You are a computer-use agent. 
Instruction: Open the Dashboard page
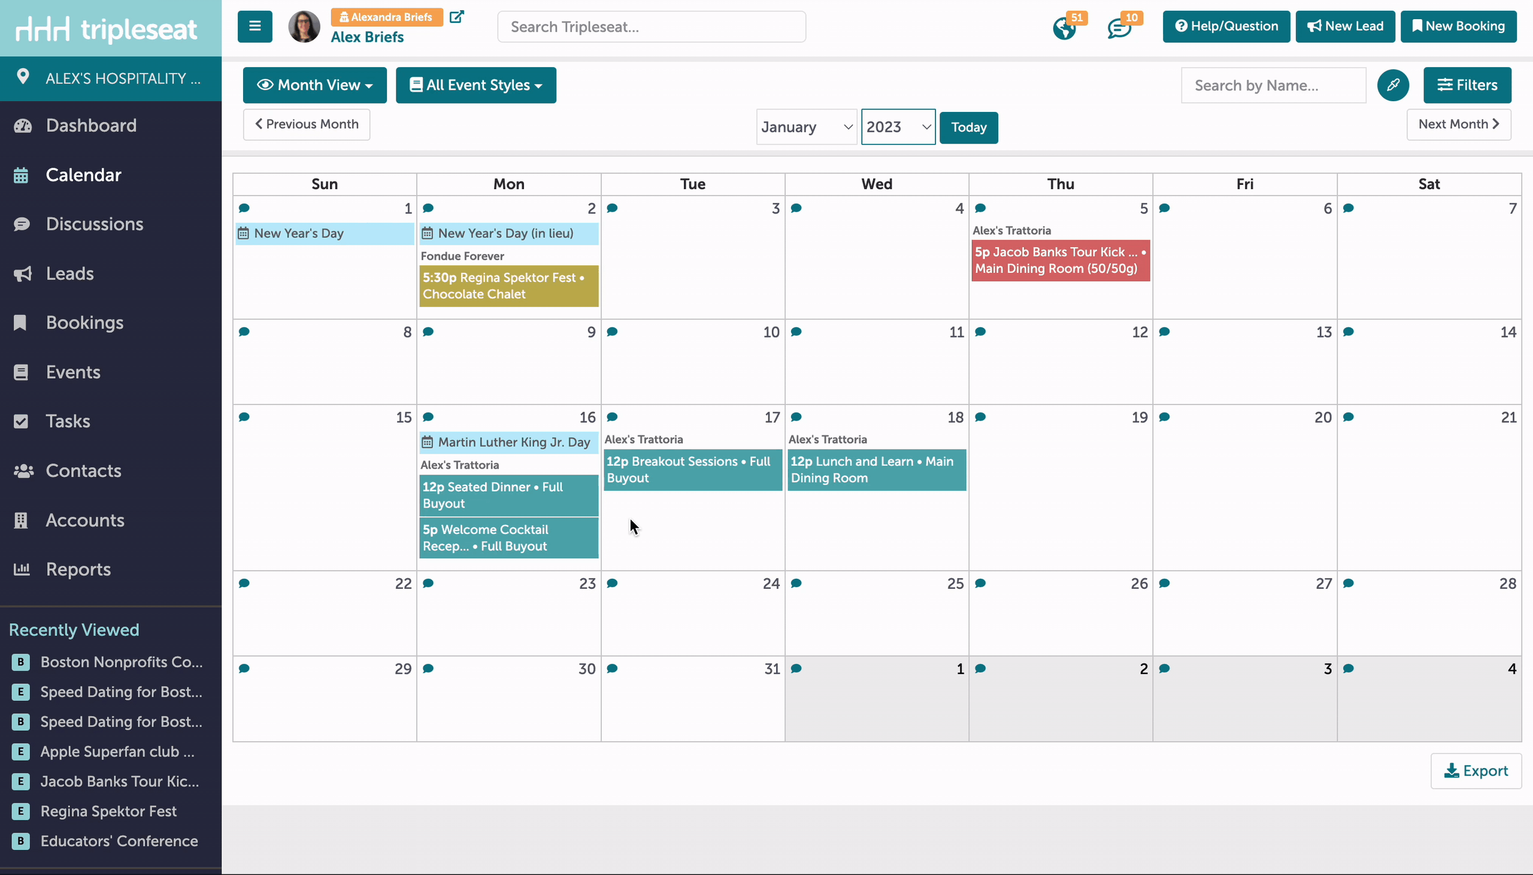pyautogui.click(x=91, y=125)
